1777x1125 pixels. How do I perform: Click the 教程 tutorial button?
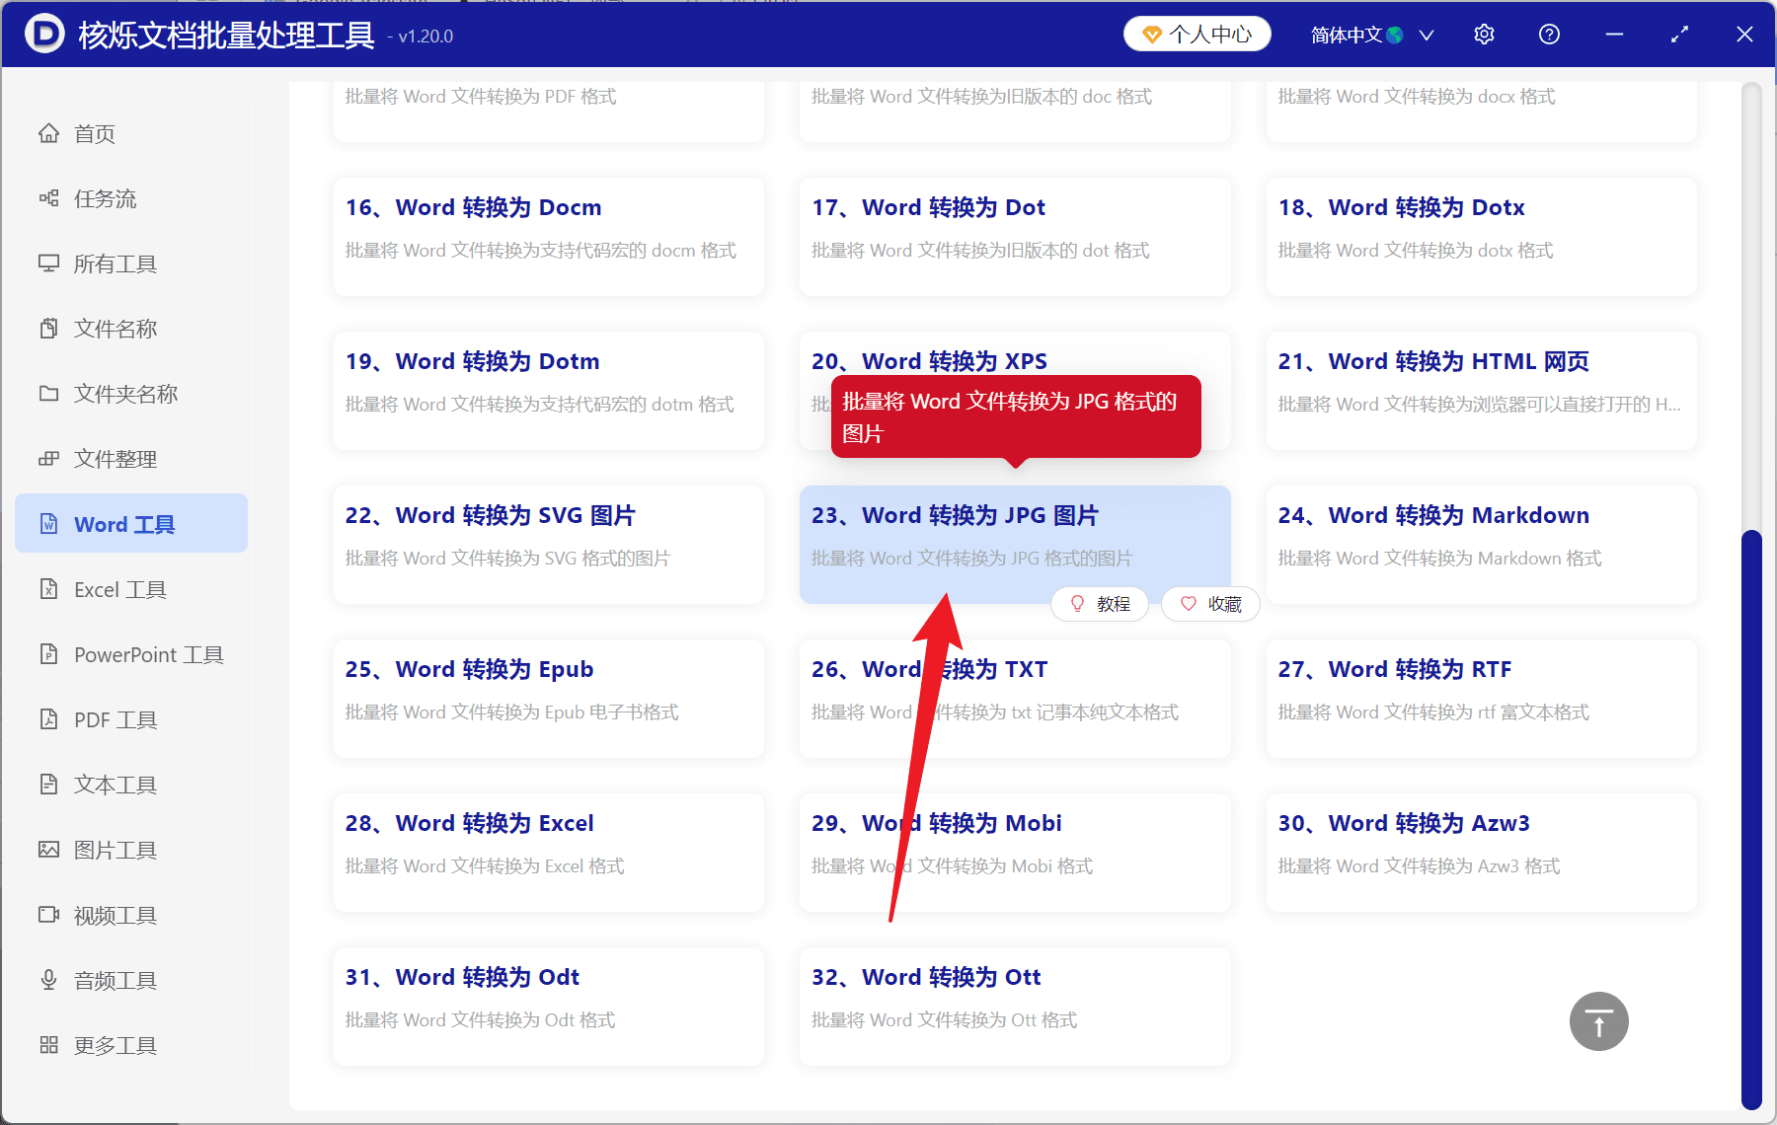coord(1099,603)
